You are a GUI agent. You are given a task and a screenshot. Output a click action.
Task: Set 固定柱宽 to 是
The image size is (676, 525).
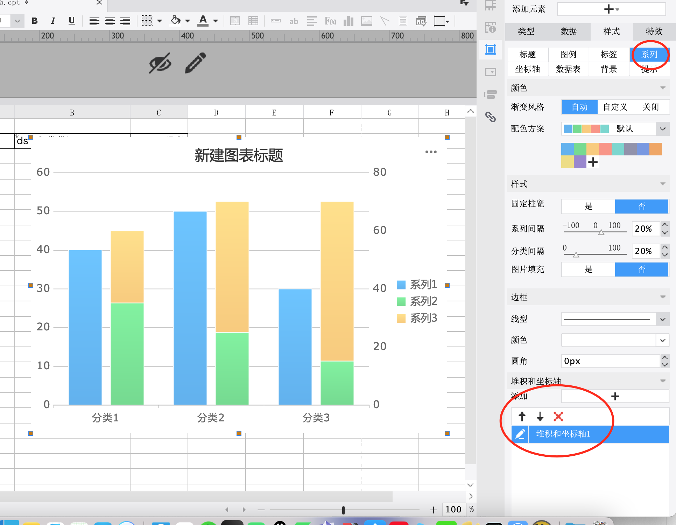click(589, 206)
